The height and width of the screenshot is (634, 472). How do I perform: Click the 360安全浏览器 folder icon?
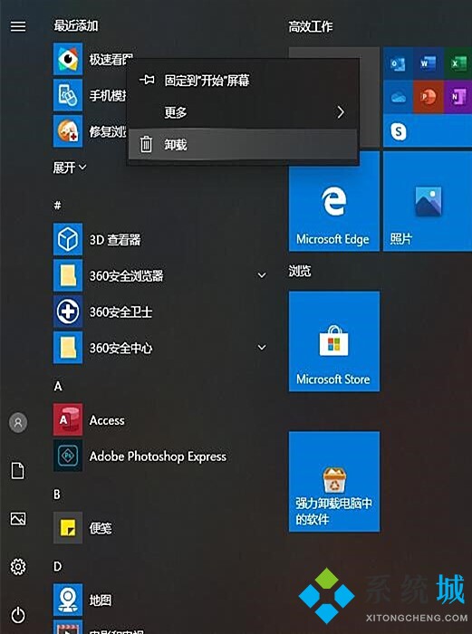(x=68, y=275)
